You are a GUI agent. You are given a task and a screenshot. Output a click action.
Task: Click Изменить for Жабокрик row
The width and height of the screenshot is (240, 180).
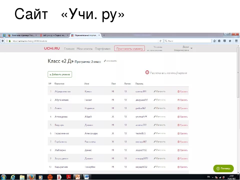(159, 150)
